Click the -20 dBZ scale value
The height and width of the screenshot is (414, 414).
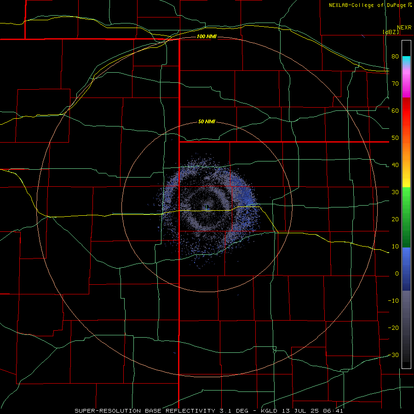click(x=393, y=328)
